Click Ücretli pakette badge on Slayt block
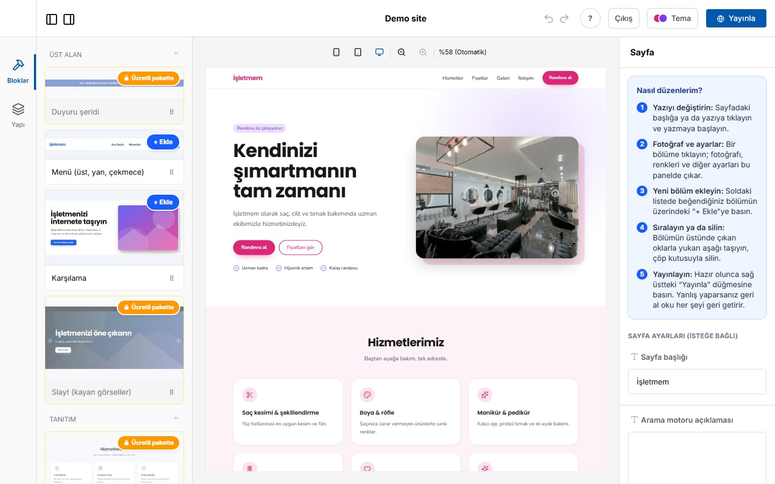 [x=149, y=307]
